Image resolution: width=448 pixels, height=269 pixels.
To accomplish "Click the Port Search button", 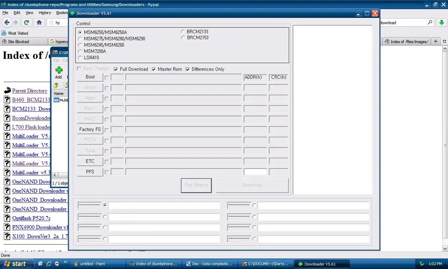I will (x=196, y=185).
